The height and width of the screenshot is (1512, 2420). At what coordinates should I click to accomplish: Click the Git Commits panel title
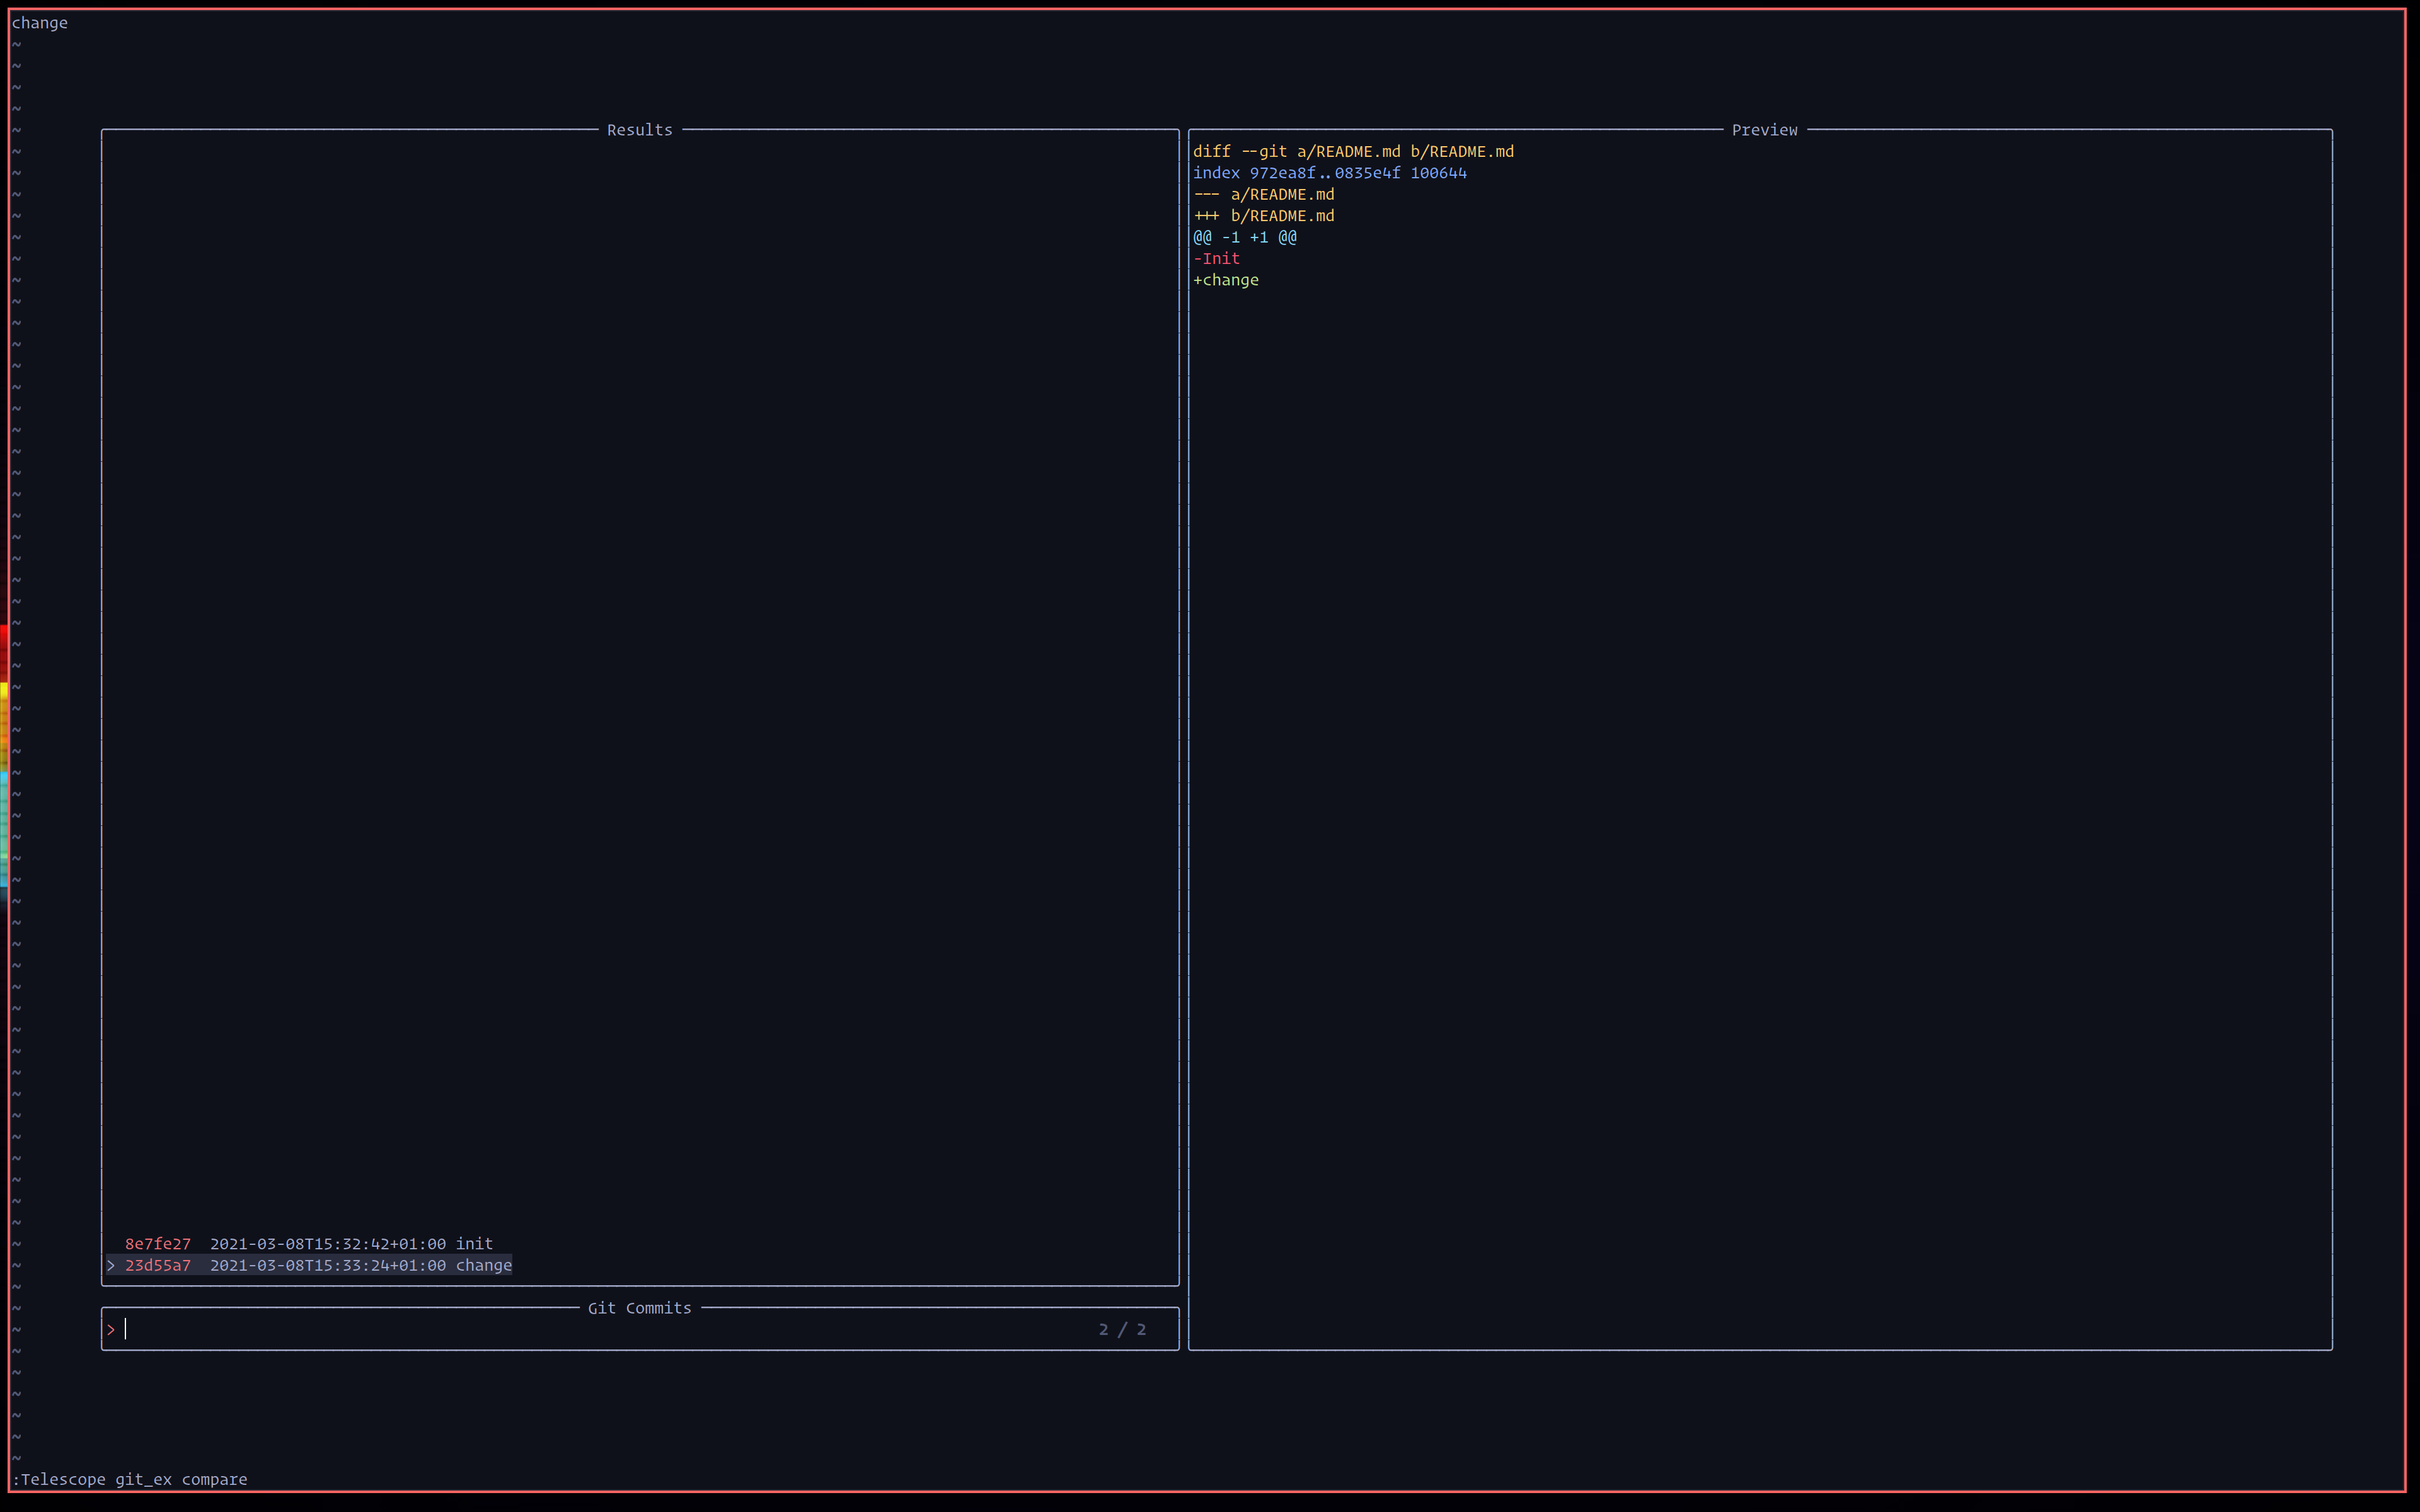click(x=639, y=1307)
